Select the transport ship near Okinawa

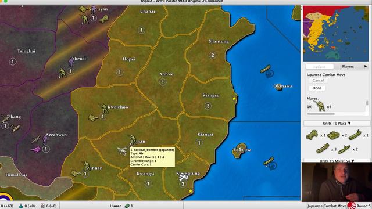(266, 69)
